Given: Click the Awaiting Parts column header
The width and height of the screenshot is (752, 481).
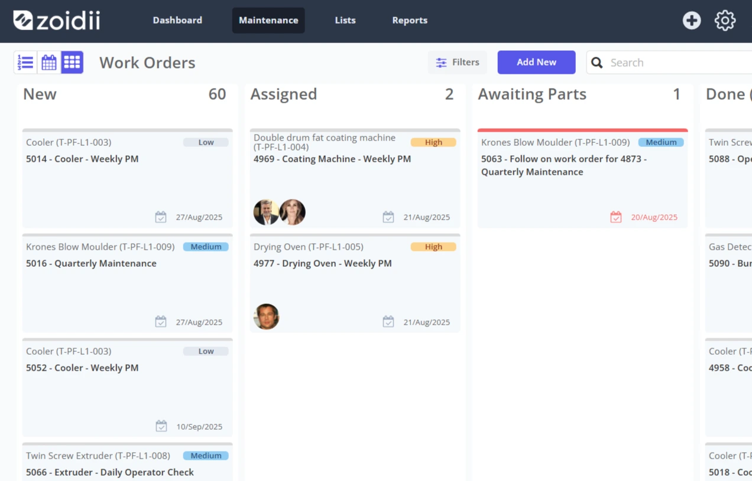Looking at the screenshot, I should pos(532,94).
